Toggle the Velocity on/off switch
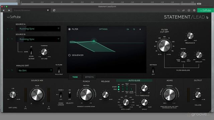Viewport: 214px width, 120px height. (x=70, y=95)
